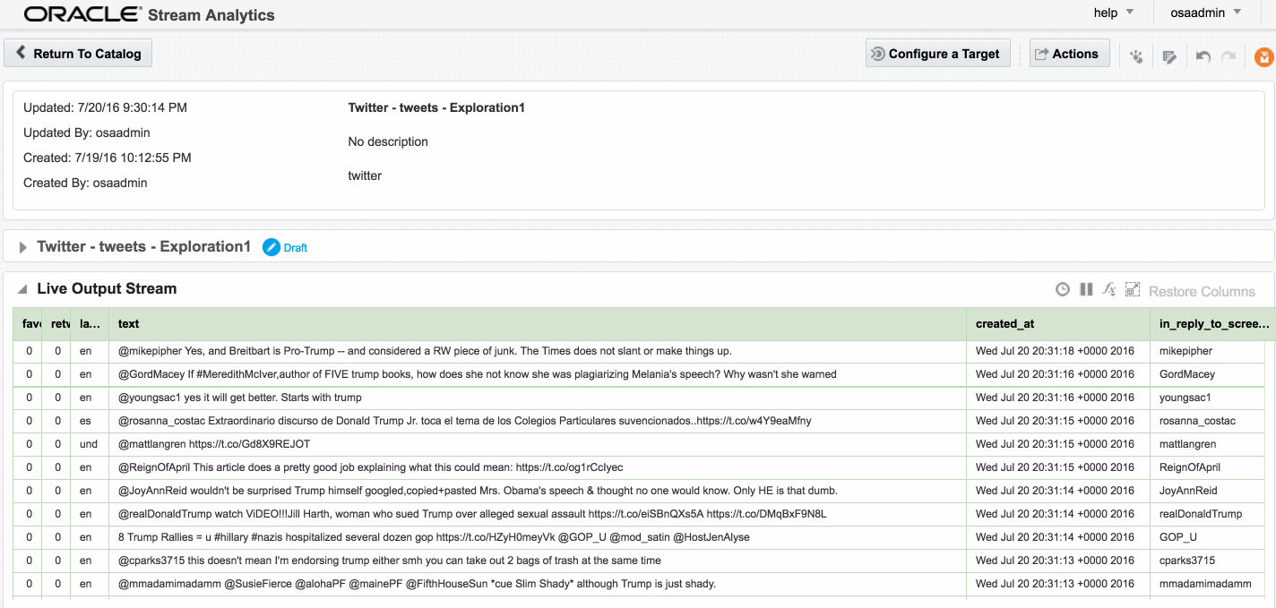This screenshot has width=1276, height=608.
Task: Select the @JoyAnnReid tweet text cell
Action: 537,491
